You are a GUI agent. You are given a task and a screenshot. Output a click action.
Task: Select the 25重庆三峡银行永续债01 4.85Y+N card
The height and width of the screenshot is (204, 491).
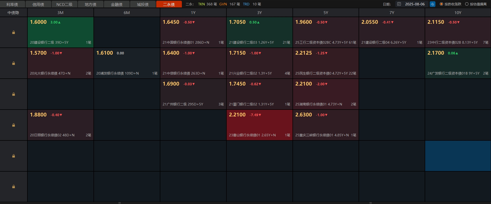(326, 125)
